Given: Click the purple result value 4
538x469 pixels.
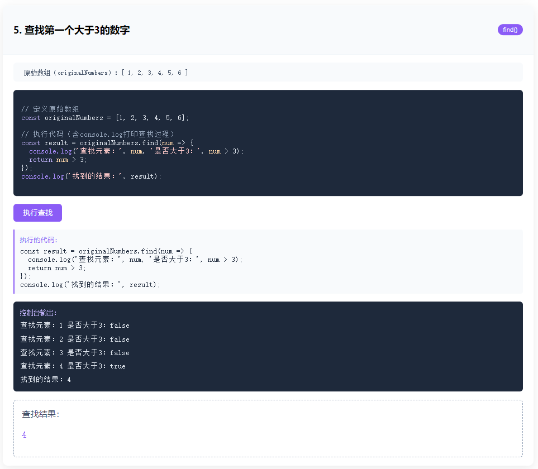Looking at the screenshot, I should (25, 435).
